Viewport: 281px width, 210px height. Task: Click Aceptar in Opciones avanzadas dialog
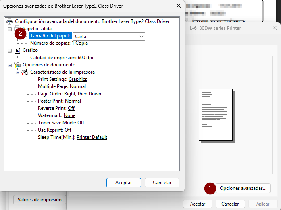[124, 183]
